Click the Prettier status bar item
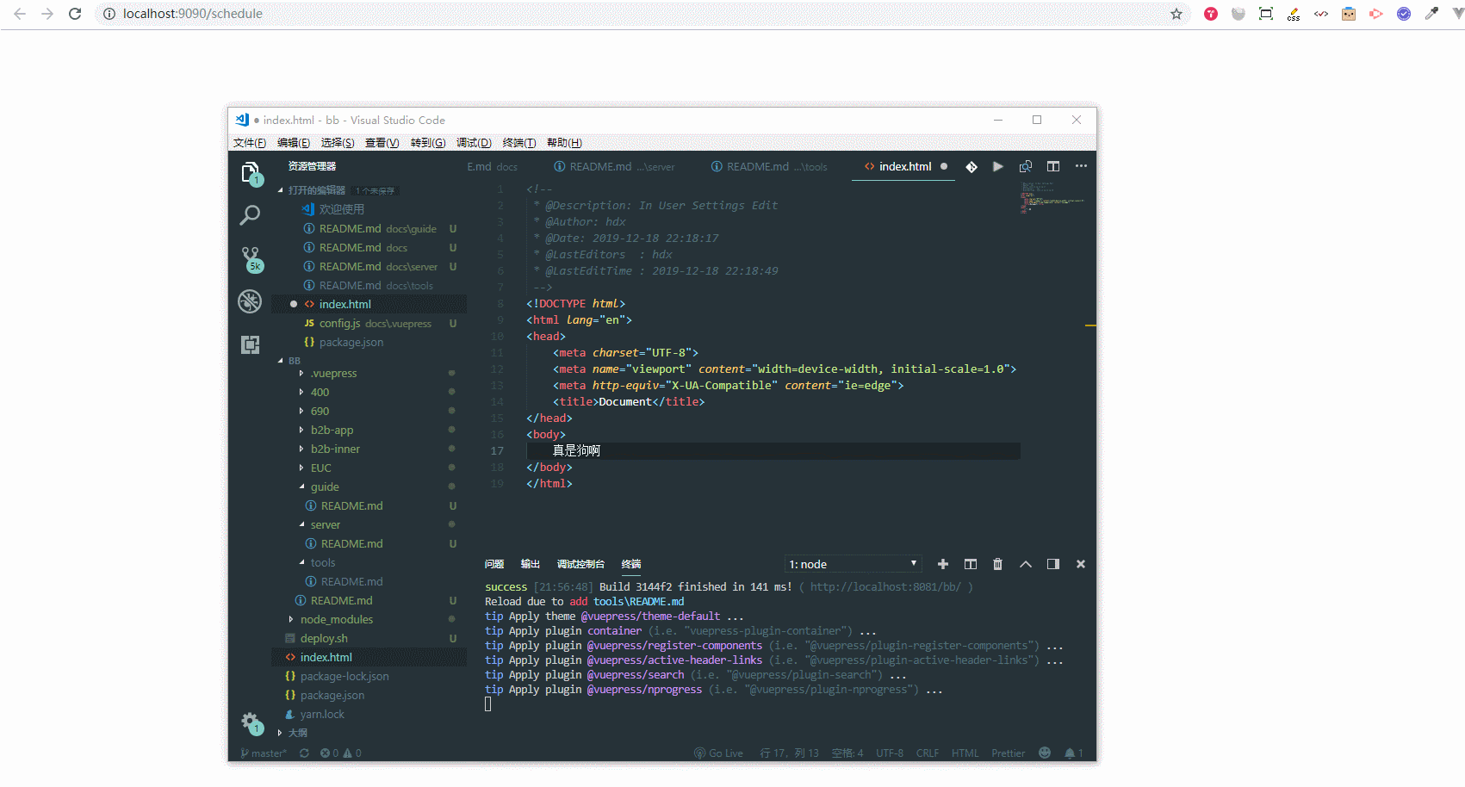 click(1009, 753)
